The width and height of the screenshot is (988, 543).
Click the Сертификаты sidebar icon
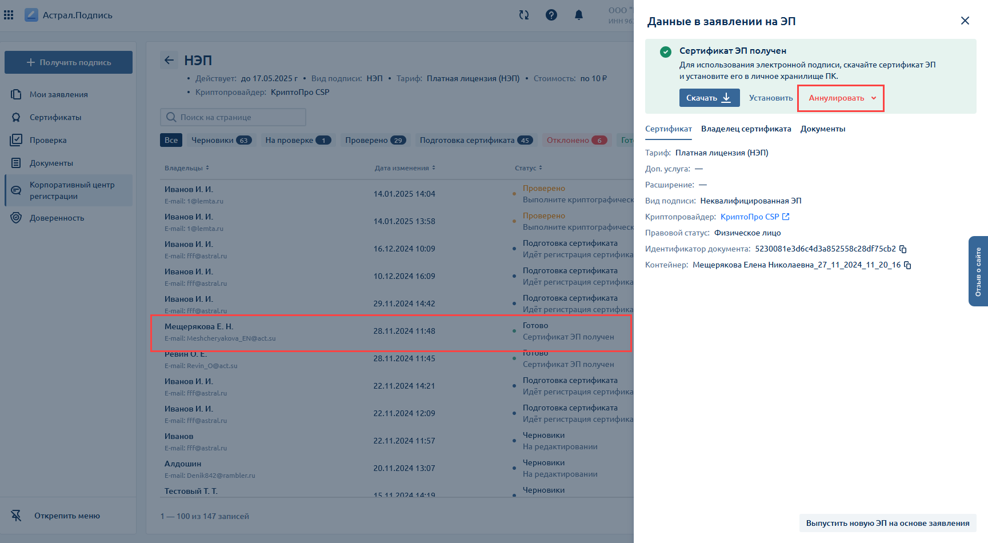(16, 117)
